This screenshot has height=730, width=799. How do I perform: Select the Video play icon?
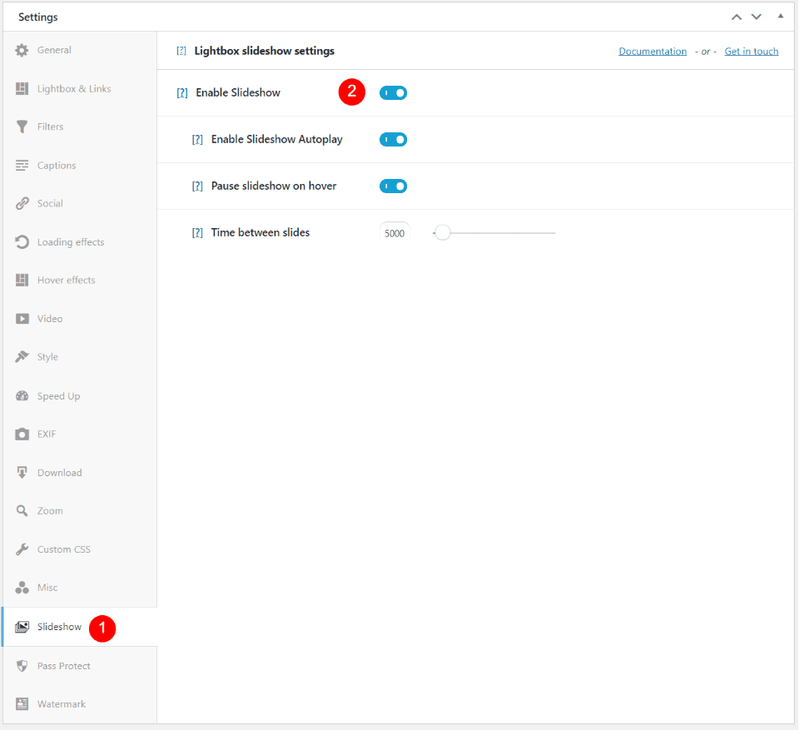point(22,319)
